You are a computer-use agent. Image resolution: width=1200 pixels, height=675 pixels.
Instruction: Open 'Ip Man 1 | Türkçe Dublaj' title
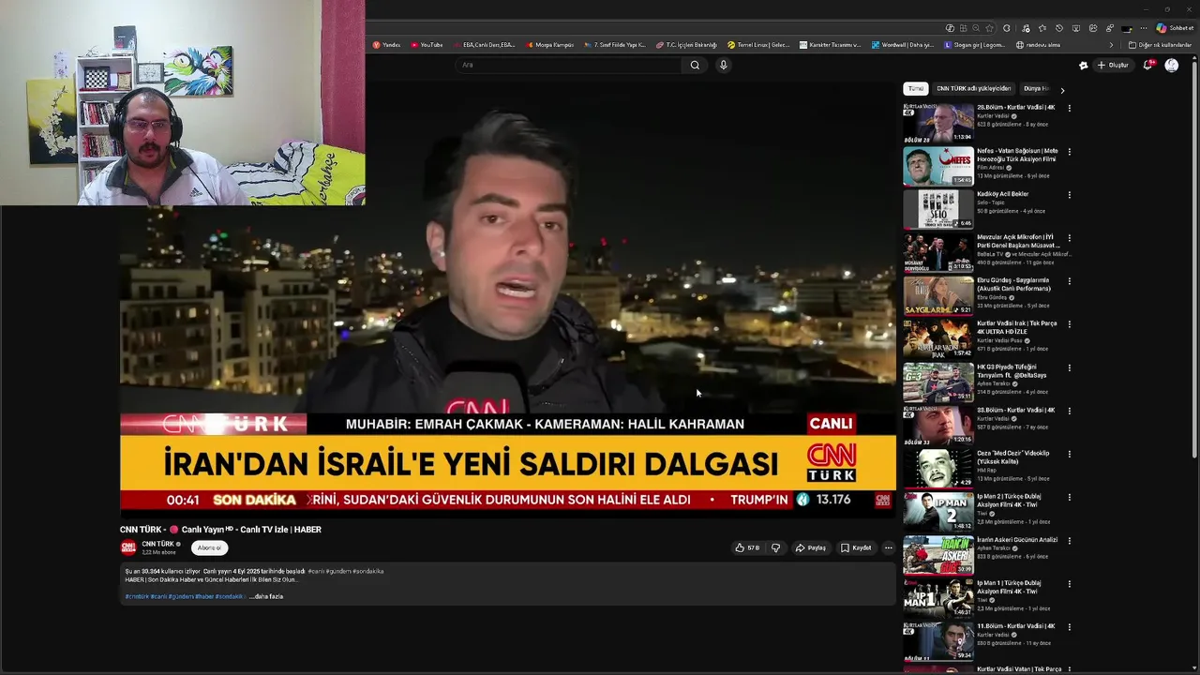[1009, 587]
